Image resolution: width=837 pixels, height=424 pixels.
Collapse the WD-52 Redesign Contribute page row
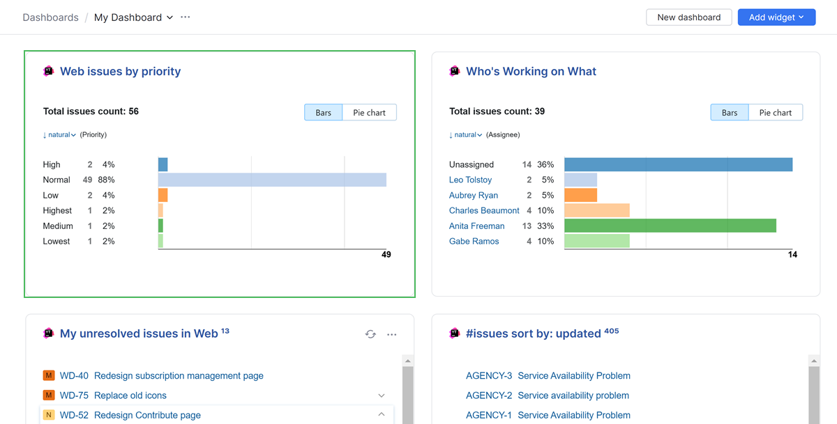click(x=382, y=413)
